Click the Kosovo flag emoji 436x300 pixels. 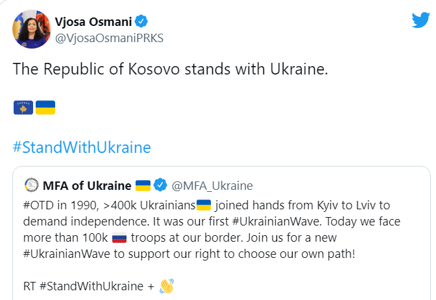[x=23, y=108]
